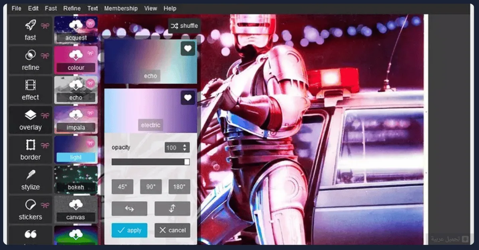Select the border tool
Viewport: 479px width, 250px height.
30,150
